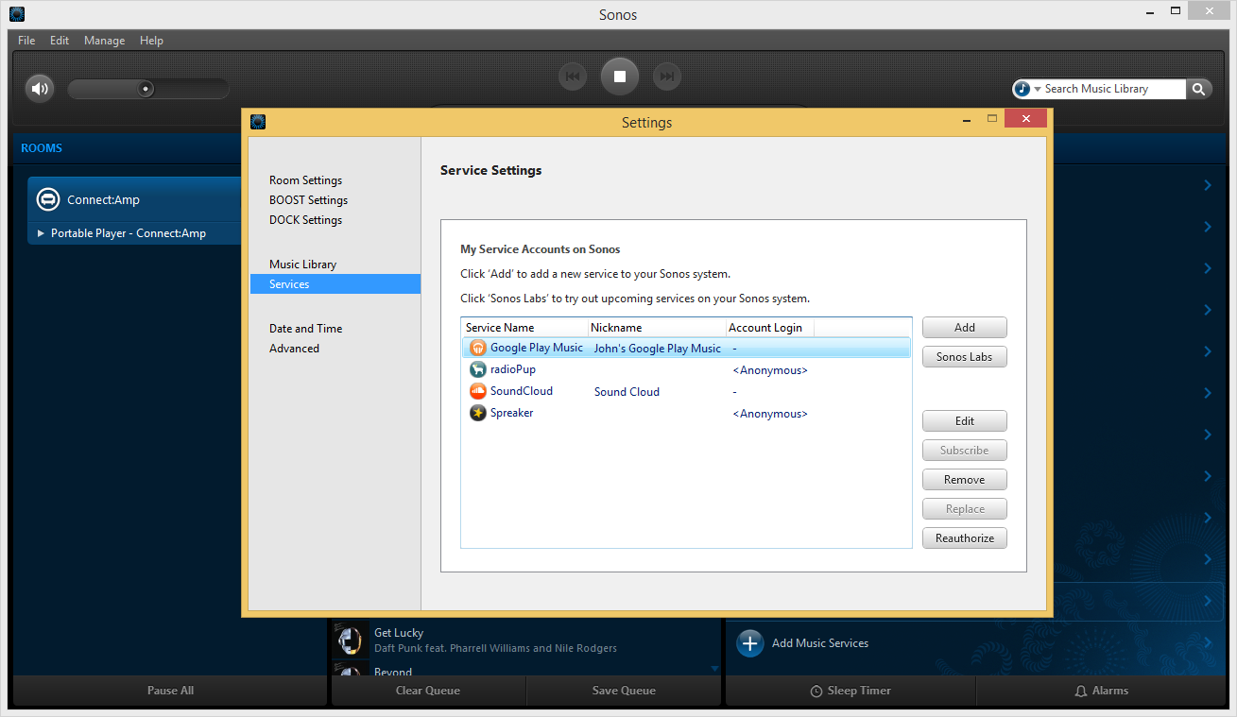Click the radioPup dog icon
1237x717 pixels.
click(478, 369)
